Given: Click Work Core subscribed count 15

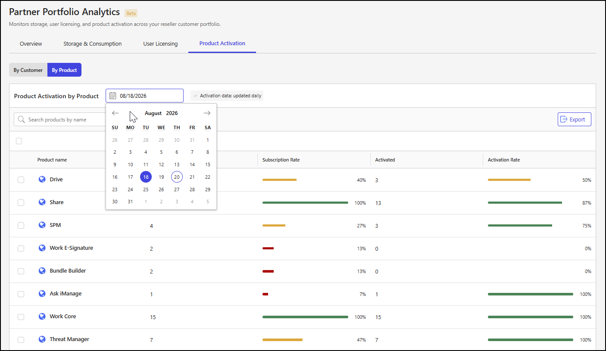Looking at the screenshot, I should click(x=153, y=317).
